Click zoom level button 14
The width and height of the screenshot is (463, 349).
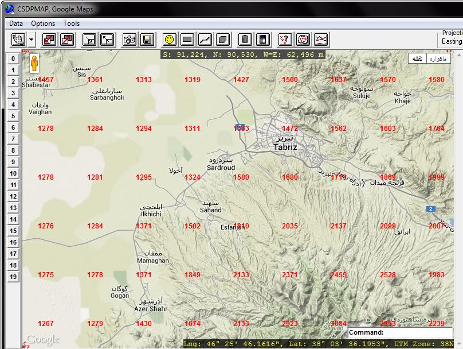tap(13, 219)
